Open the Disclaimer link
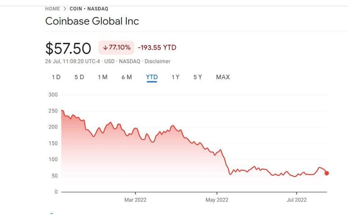The image size is (352, 219). point(158,61)
